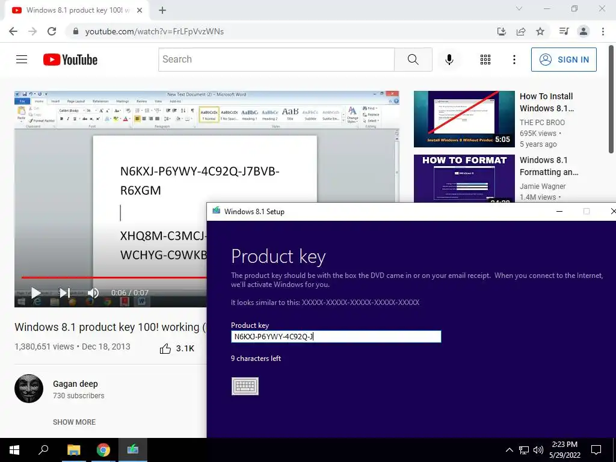Click the video title text

pos(111,327)
